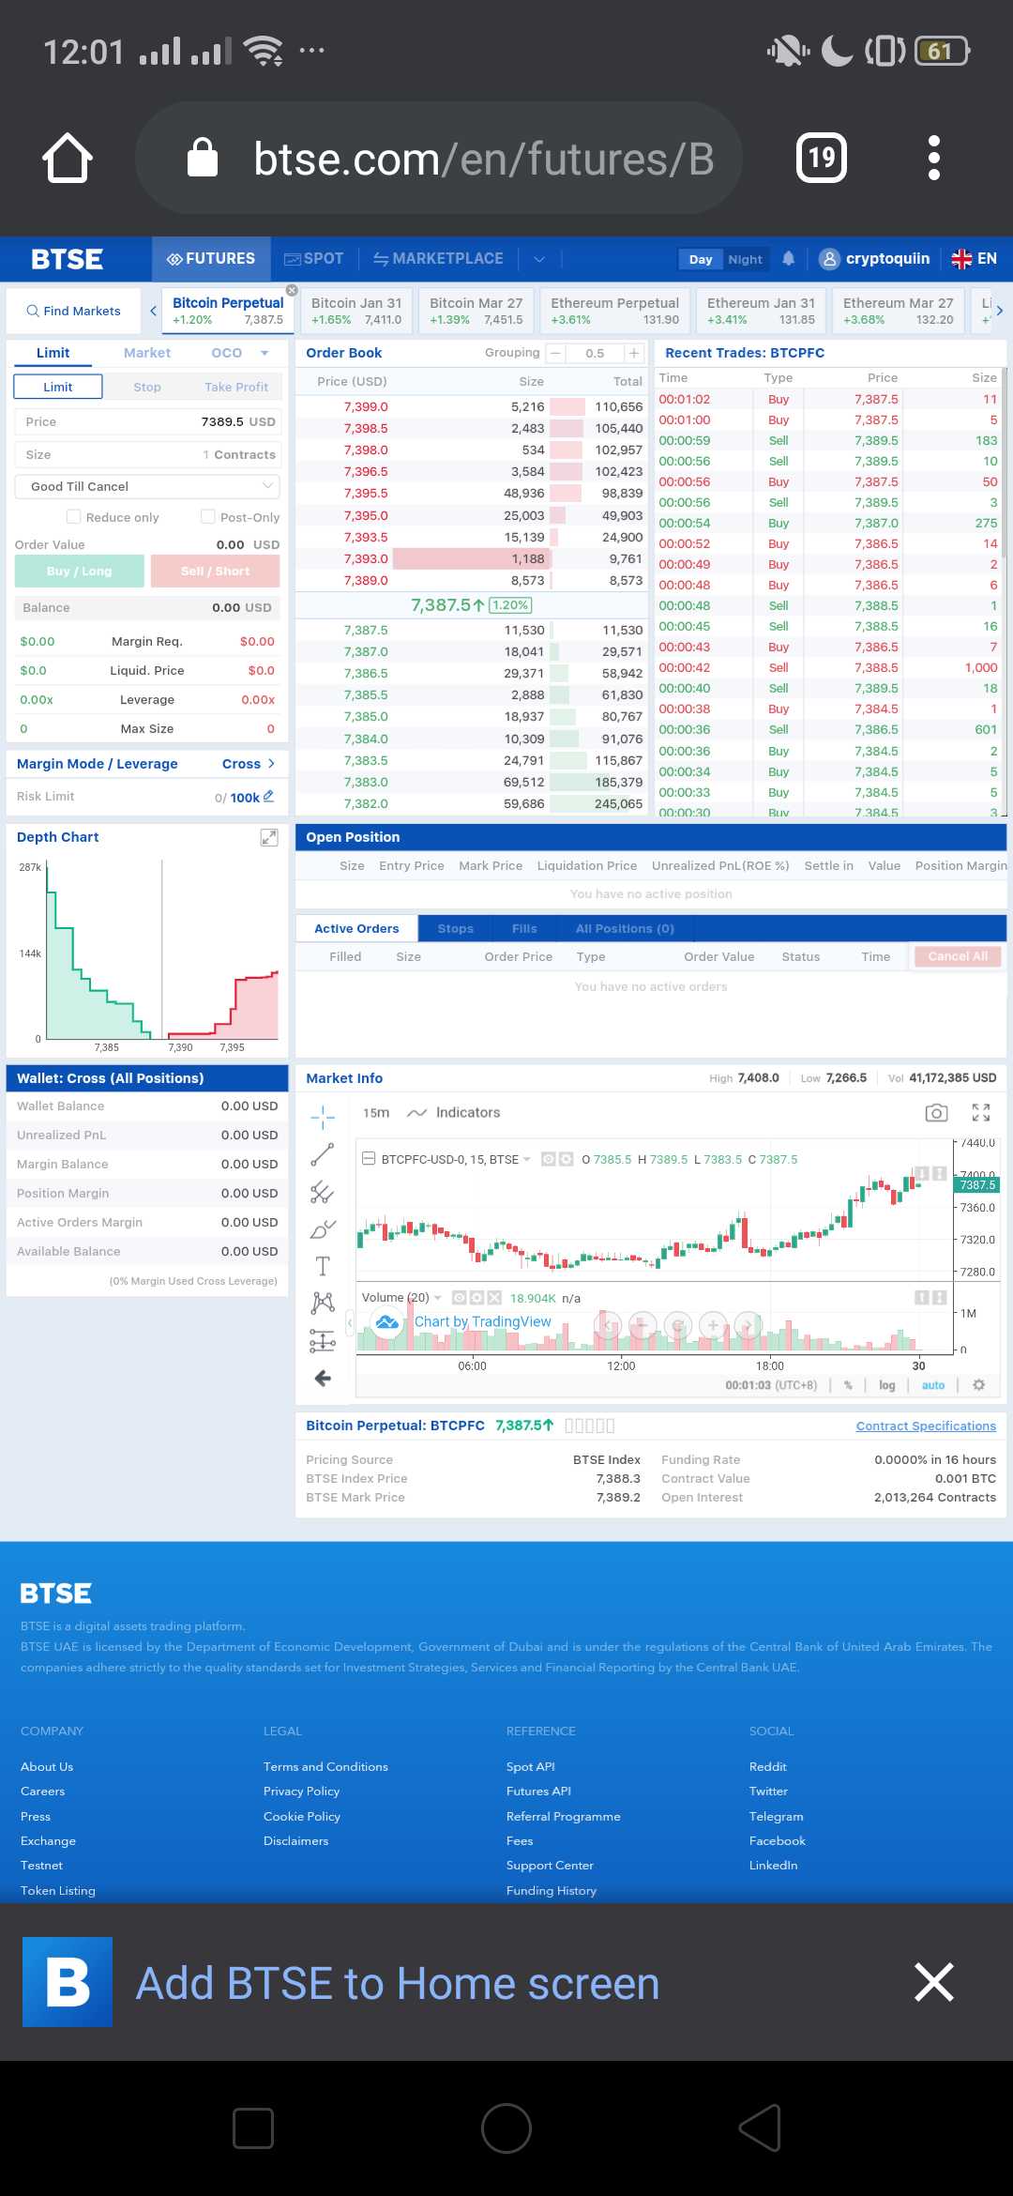Switch to Day theme
The height and width of the screenshot is (2196, 1013).
701,259
